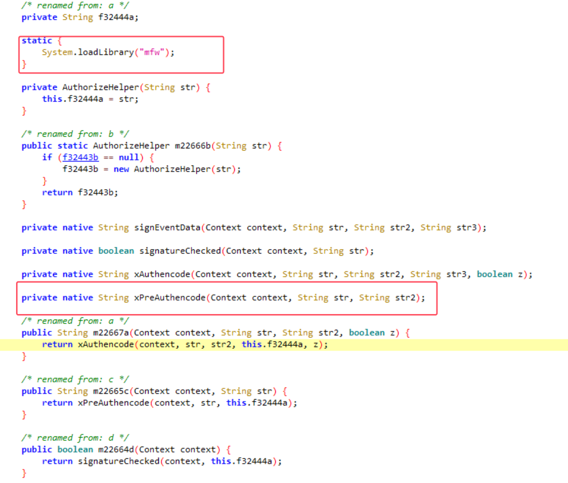Image resolution: width=568 pixels, height=483 pixels.
Task: Open the underlined f32443b field link
Action: tap(80, 157)
